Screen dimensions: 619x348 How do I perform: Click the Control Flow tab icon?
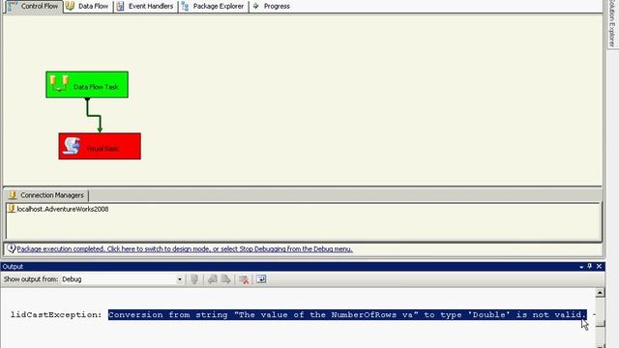(x=13, y=6)
